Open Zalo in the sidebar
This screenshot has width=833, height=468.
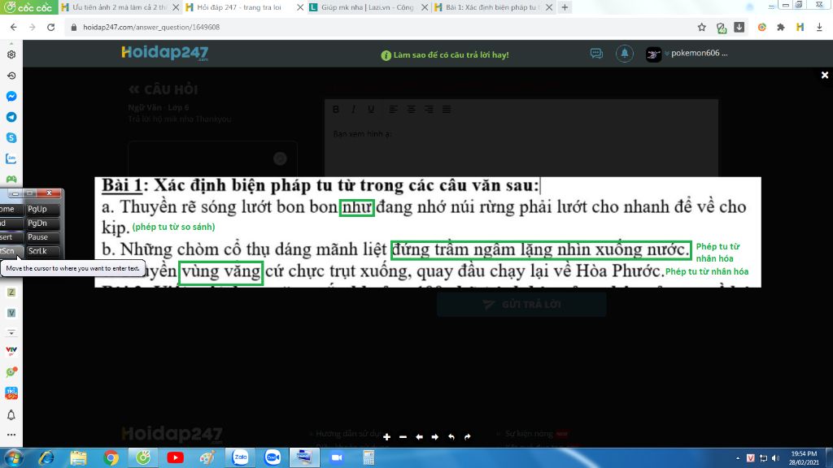pos(11,158)
